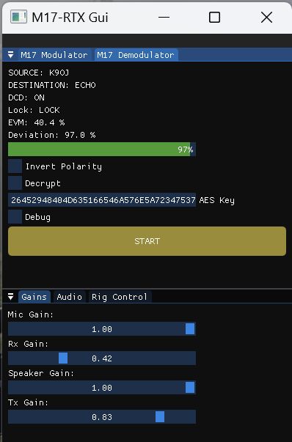Click into the AES Key field

(102, 200)
